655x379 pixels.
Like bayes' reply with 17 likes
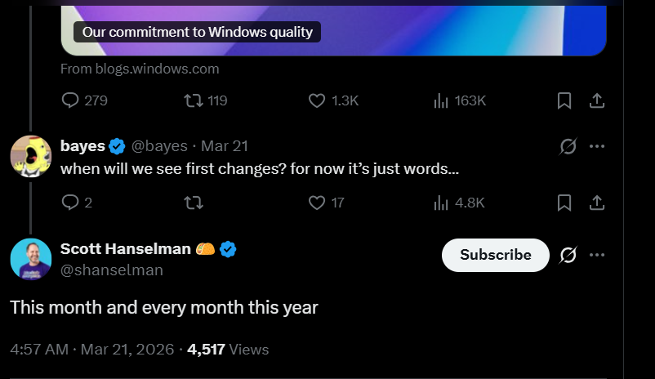tap(317, 203)
